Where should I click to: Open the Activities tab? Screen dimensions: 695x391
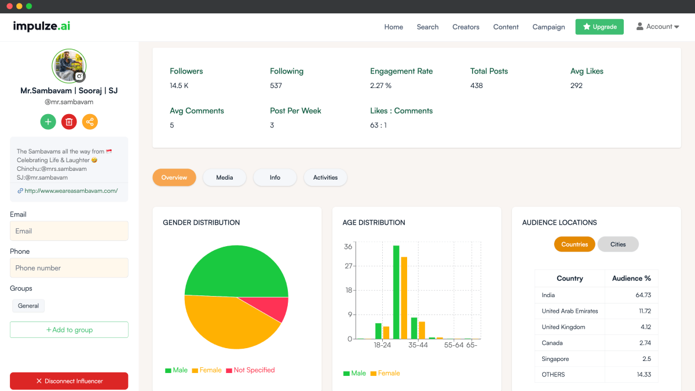click(x=325, y=178)
